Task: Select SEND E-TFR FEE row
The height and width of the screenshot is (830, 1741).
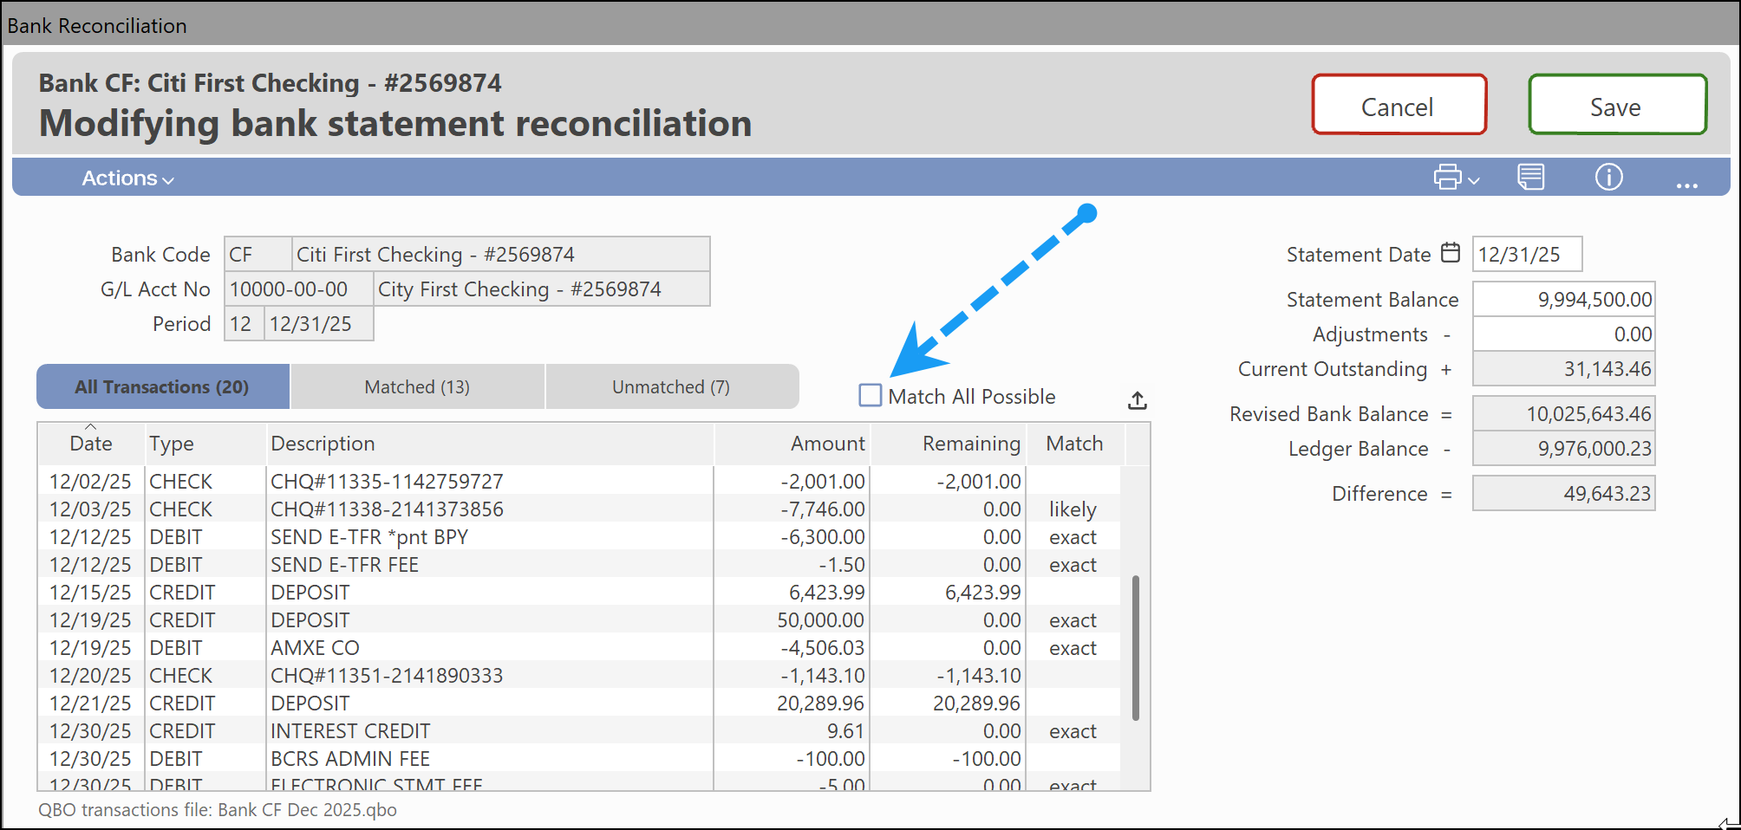Action: (579, 564)
